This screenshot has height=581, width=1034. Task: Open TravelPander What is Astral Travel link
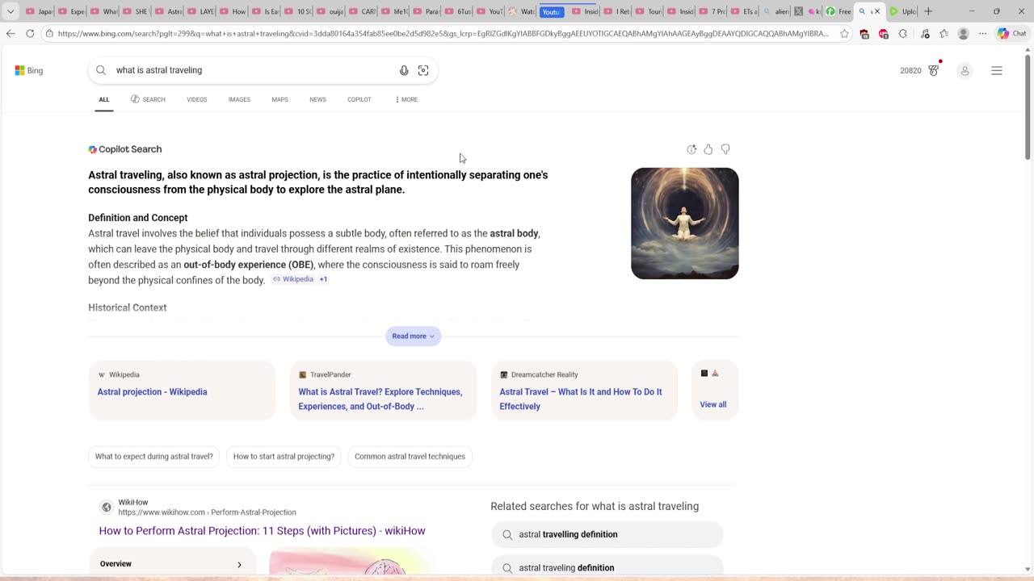pos(380,399)
